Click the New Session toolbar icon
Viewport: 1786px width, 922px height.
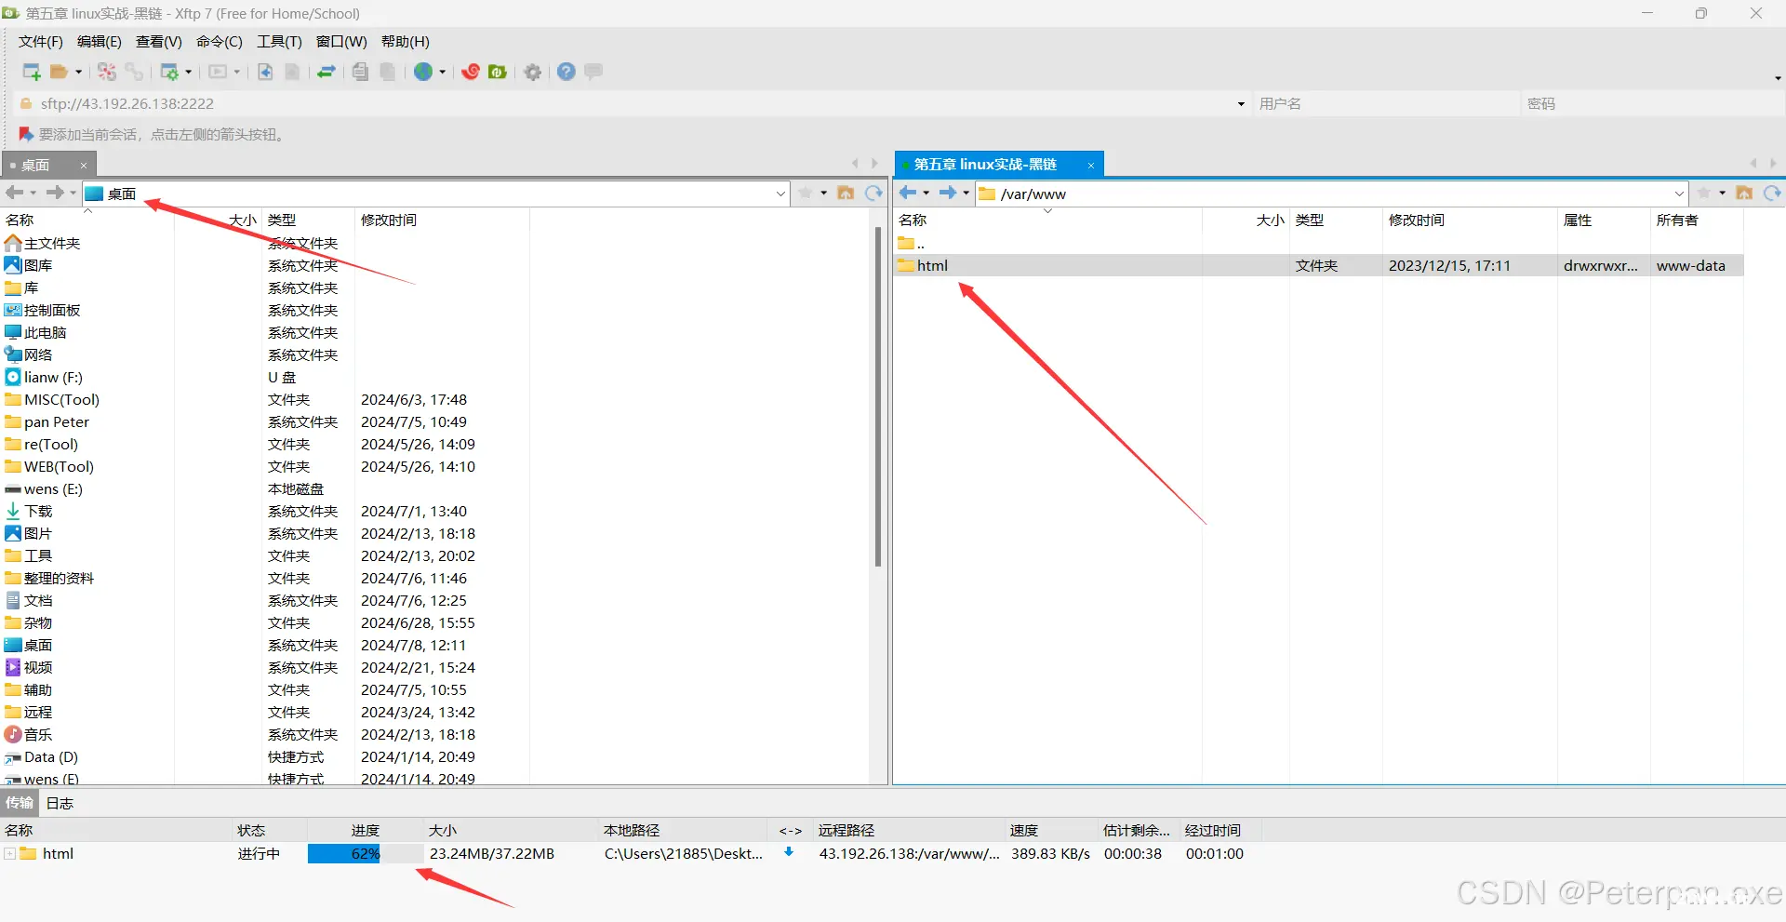[32, 72]
